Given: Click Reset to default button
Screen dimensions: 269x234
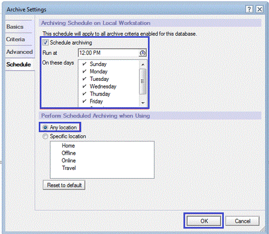Looking at the screenshot, I should [x=64, y=185].
